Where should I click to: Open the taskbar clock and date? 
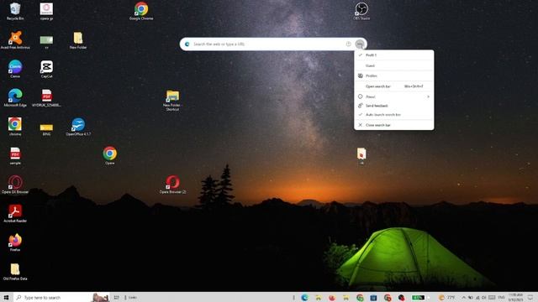(x=515, y=297)
